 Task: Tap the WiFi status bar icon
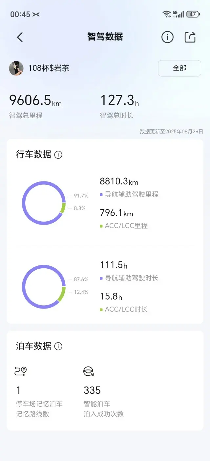[x=167, y=14]
